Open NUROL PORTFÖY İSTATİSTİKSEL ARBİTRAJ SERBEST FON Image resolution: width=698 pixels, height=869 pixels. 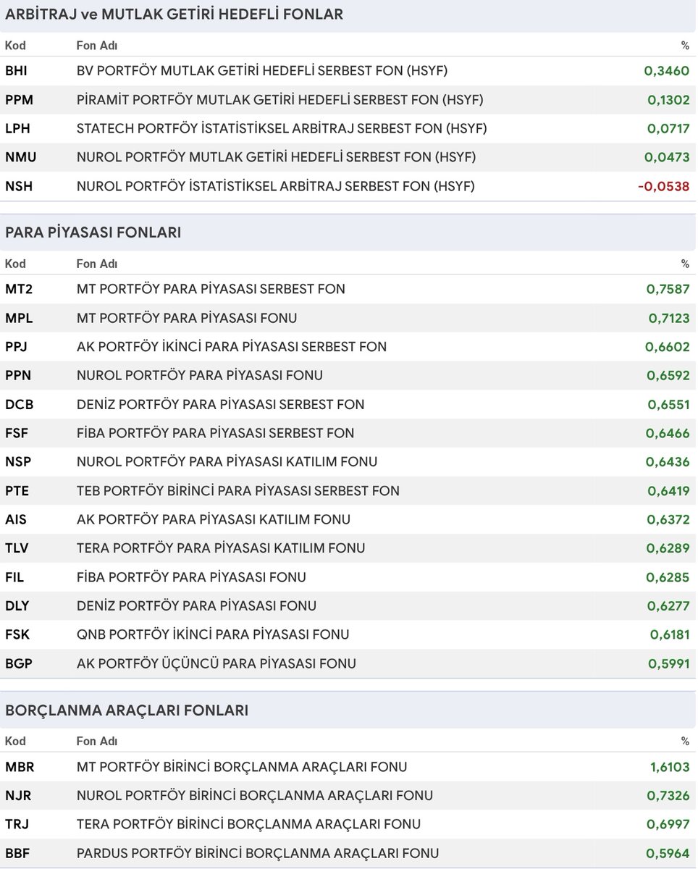pyautogui.click(x=275, y=186)
